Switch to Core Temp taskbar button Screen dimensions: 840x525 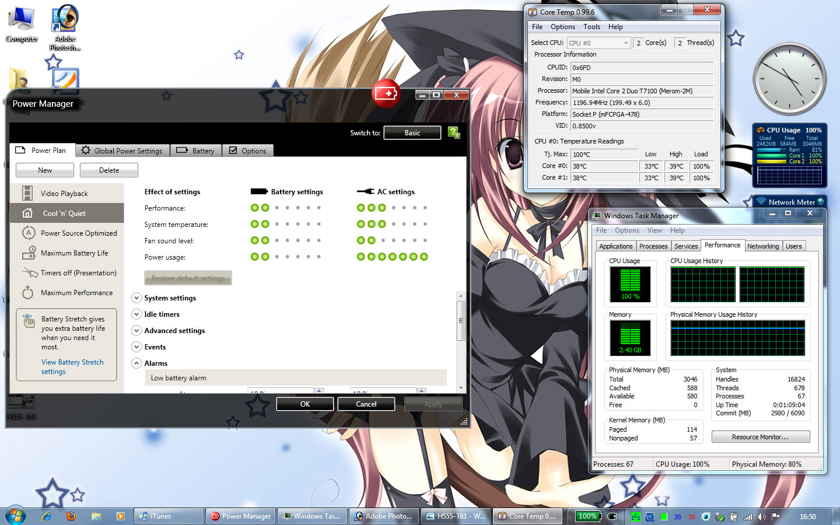click(x=527, y=516)
